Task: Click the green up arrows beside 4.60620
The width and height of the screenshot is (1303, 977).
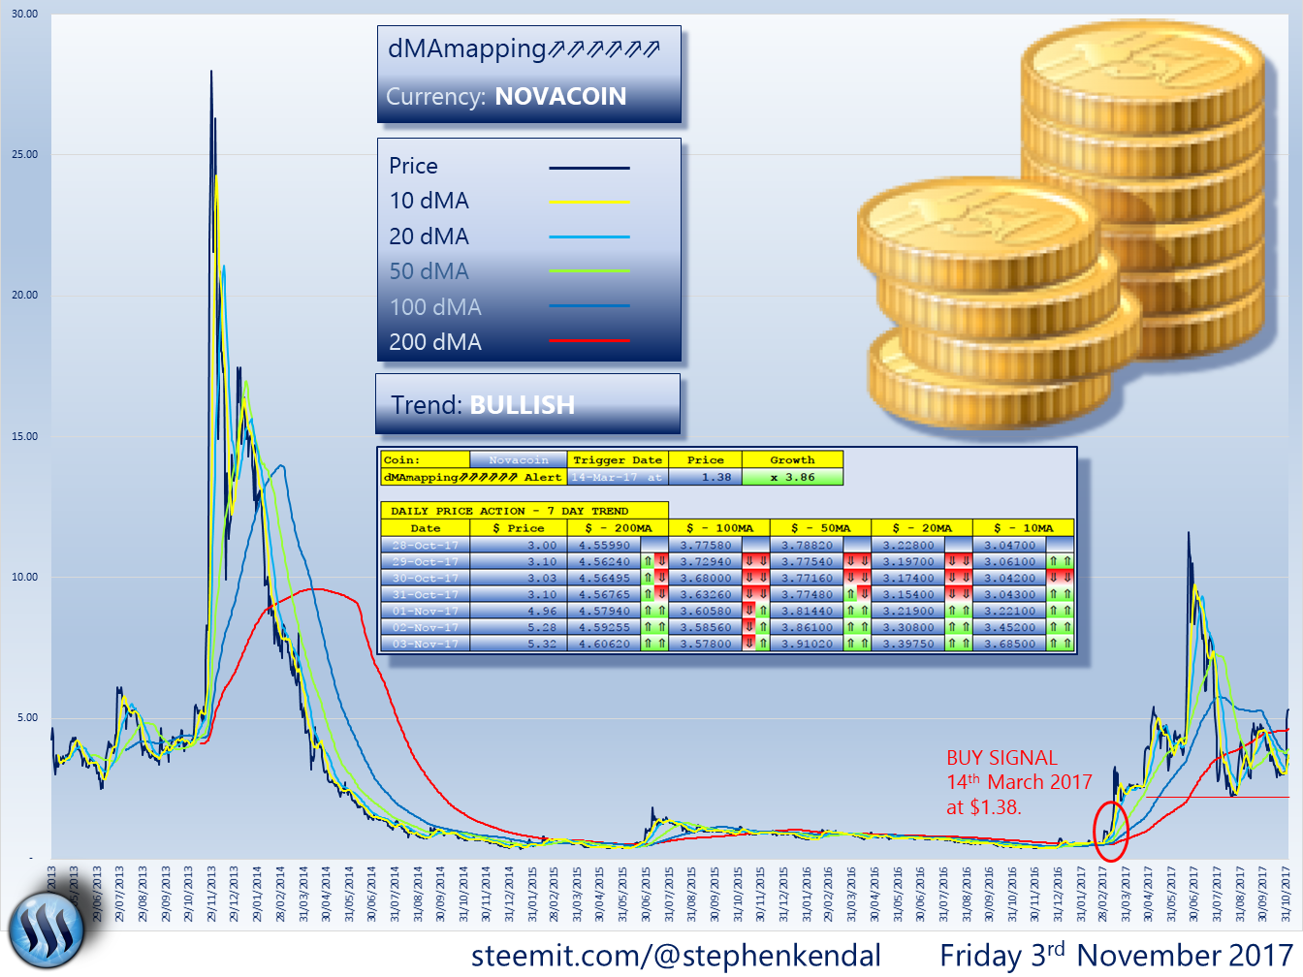Action: tap(654, 644)
